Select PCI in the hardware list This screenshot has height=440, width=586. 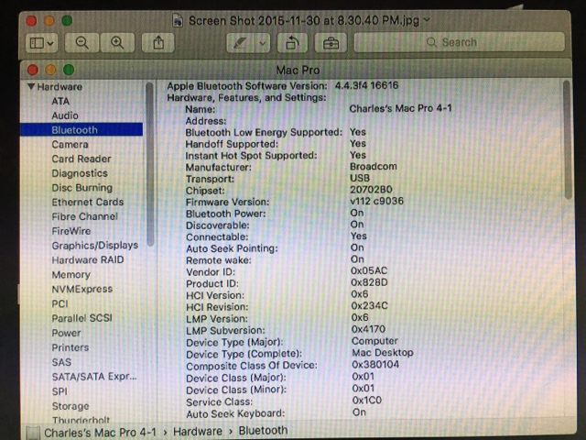pyautogui.click(x=60, y=303)
